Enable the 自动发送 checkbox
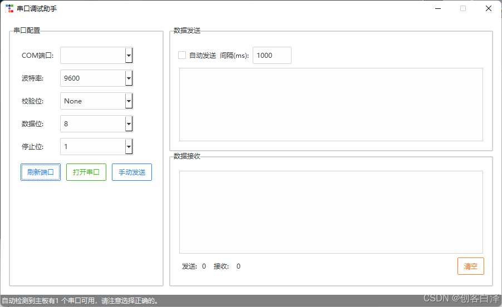 click(182, 55)
